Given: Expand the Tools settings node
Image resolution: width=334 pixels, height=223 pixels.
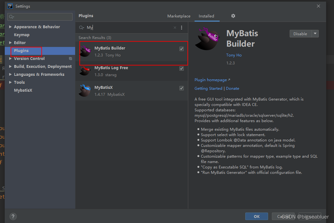Looking at the screenshot, I should 10,82.
